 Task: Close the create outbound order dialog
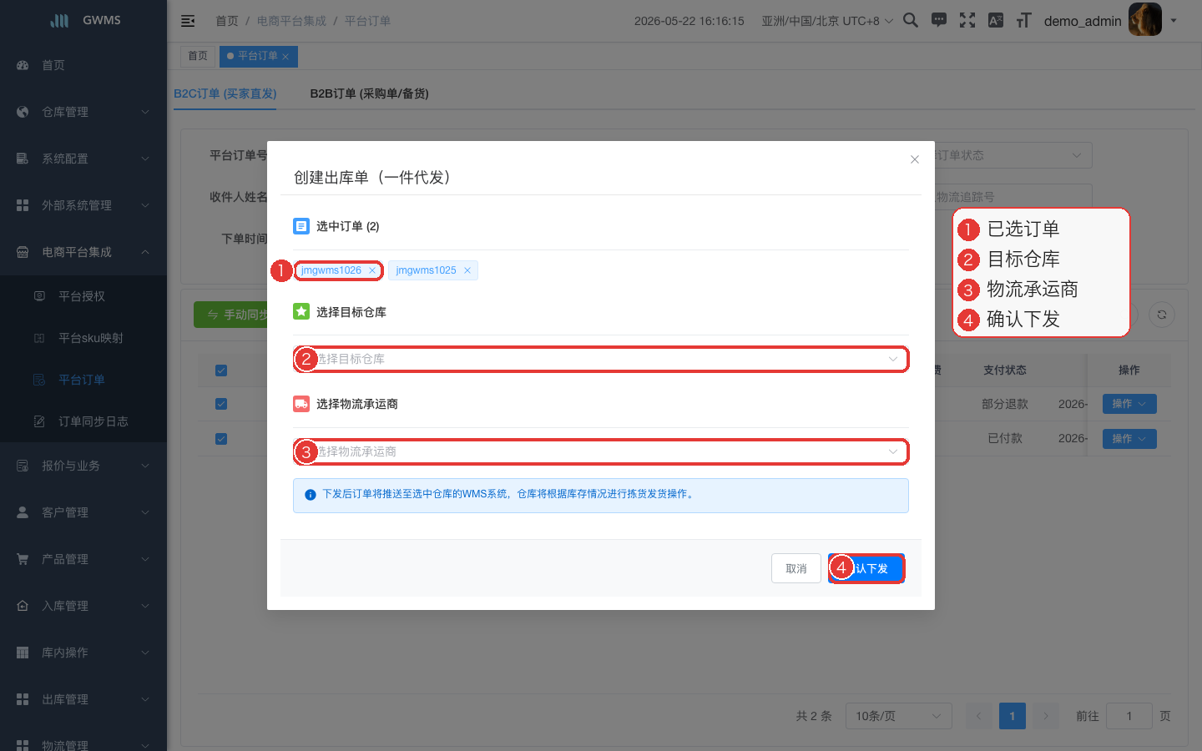click(x=915, y=159)
